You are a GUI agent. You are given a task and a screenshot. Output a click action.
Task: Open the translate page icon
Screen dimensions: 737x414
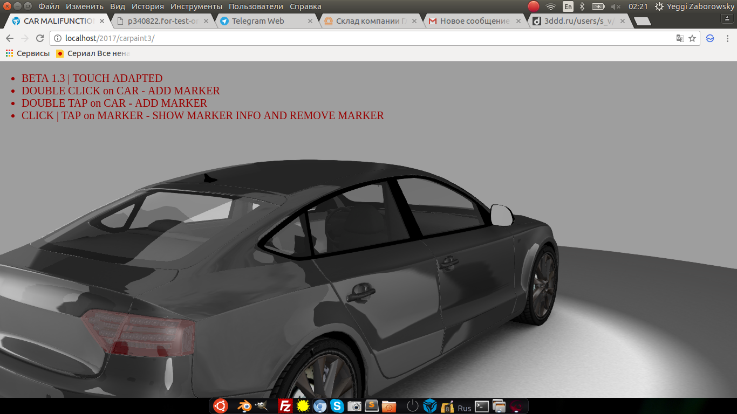(x=680, y=38)
